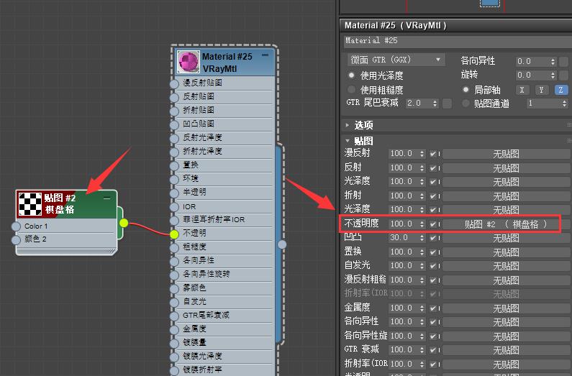
Task: Select the 局部轴 radio button
Action: [466, 89]
